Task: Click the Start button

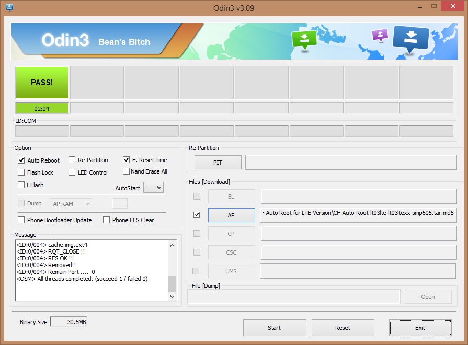Action: coord(275,328)
